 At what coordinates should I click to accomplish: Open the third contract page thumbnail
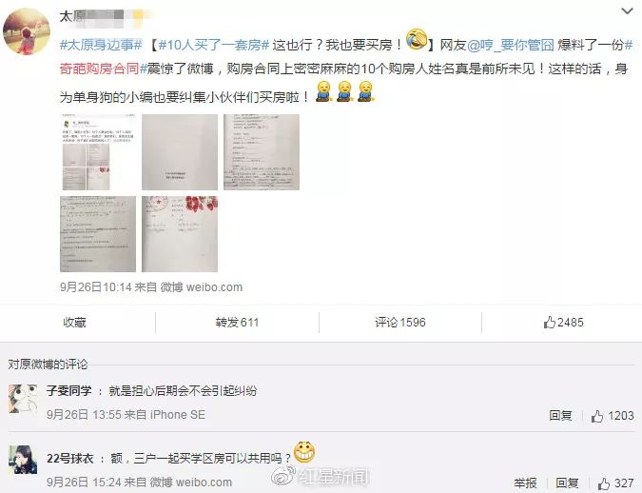262,152
